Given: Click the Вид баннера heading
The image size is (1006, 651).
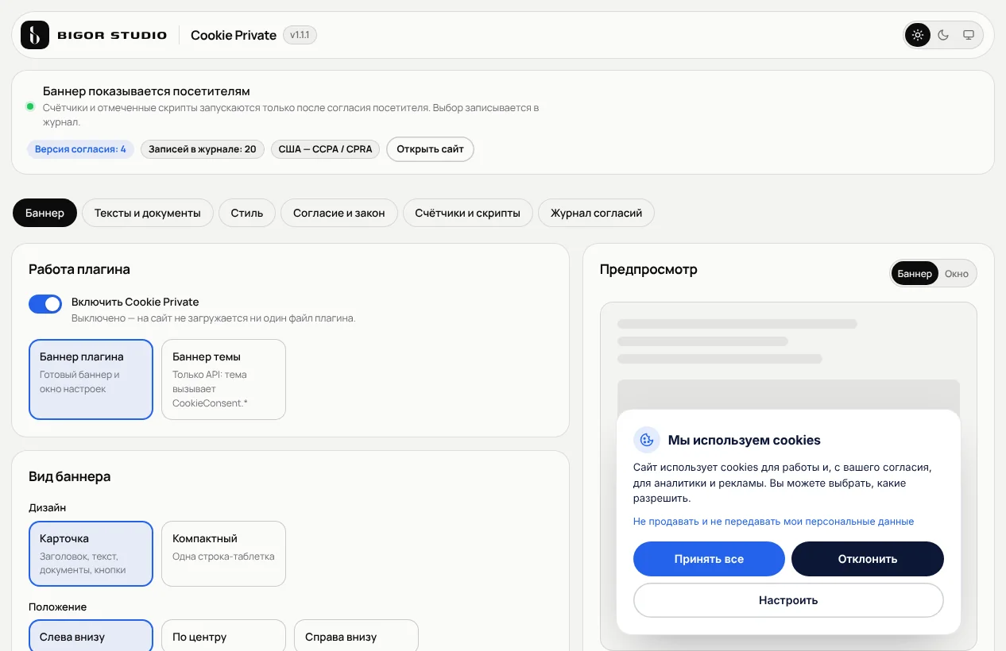Looking at the screenshot, I should 70,476.
